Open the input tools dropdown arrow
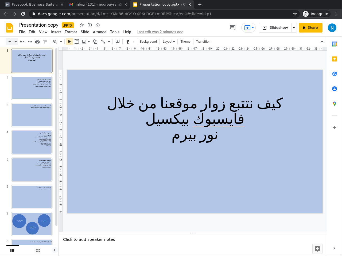 pos(133,42)
